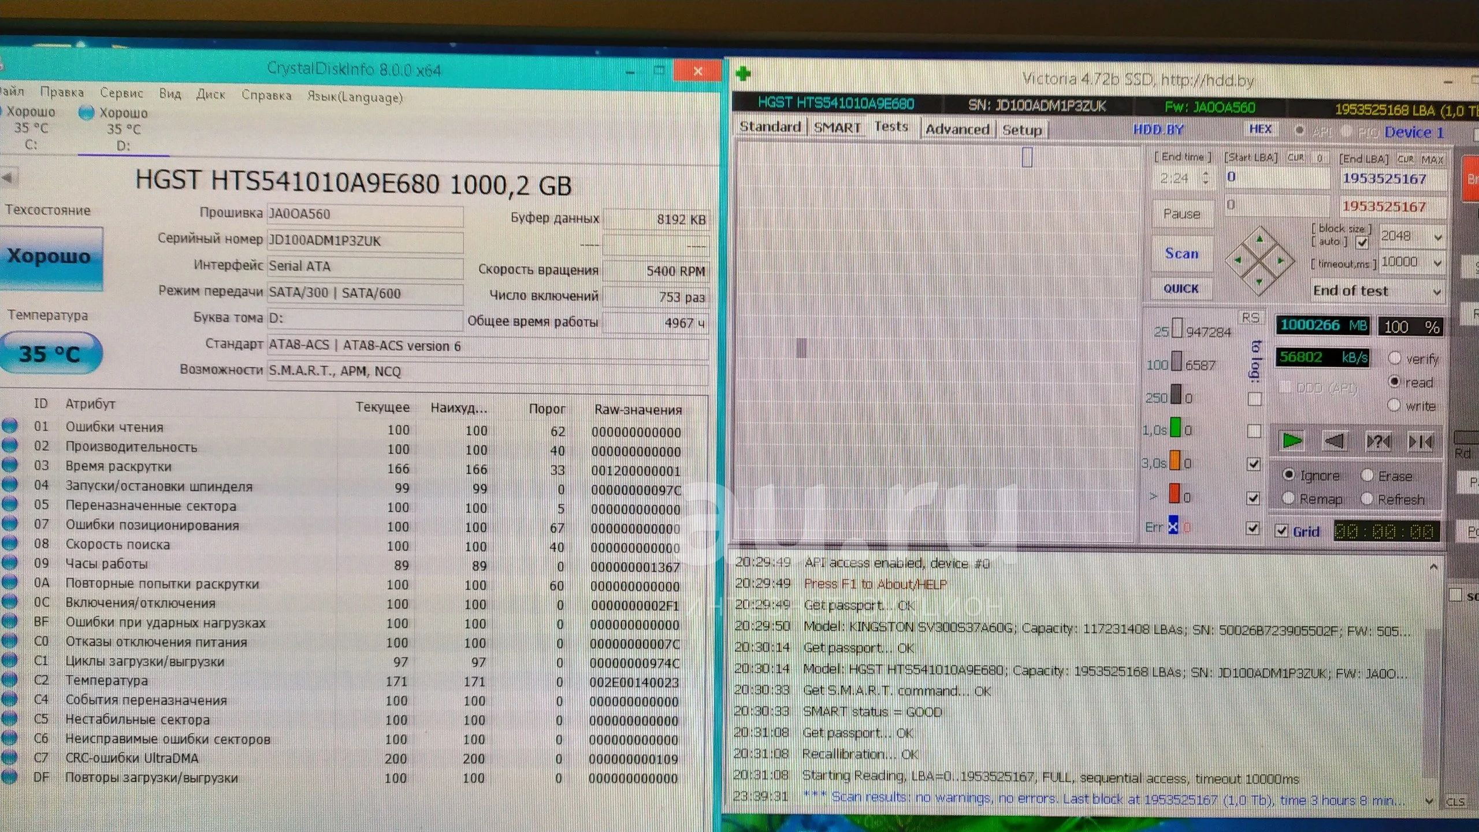Open the Язык(Language) menu

[355, 96]
